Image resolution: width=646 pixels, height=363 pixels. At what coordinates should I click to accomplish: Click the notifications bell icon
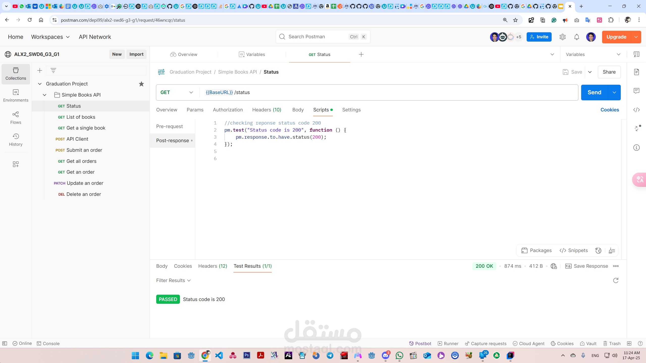click(577, 37)
